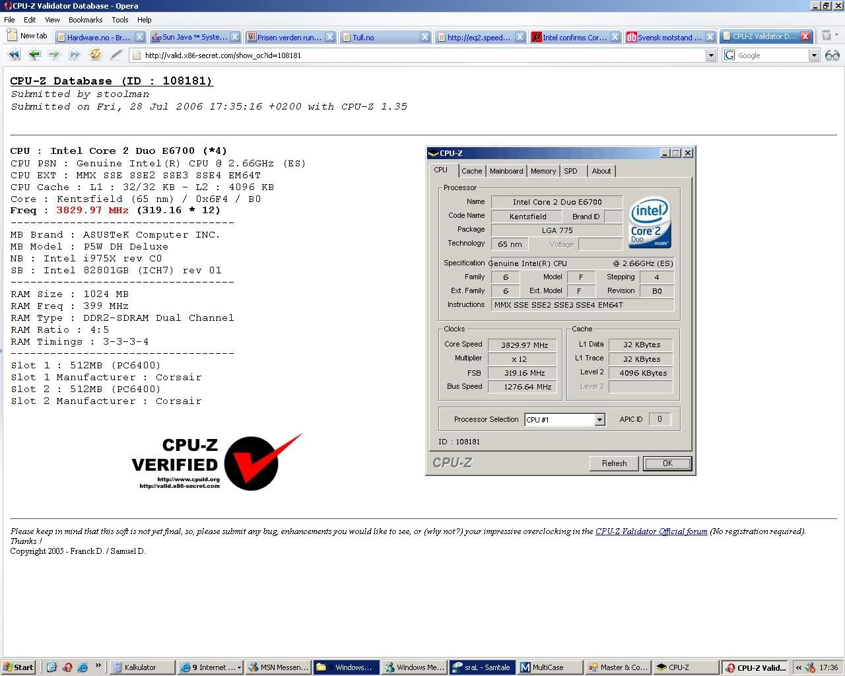Click the Start button
This screenshot has height=676, width=845.
point(18,667)
